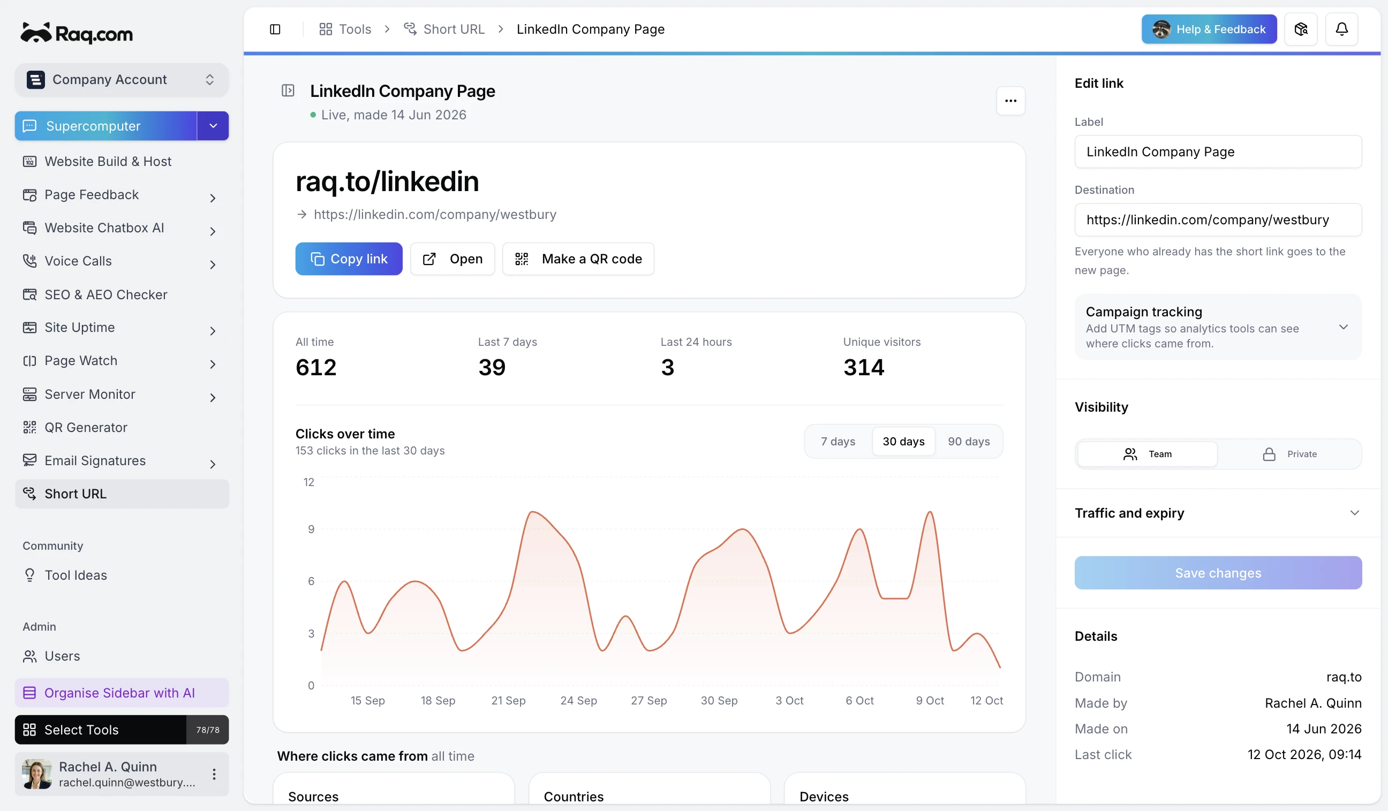Viewport: 1388px width, 811px height.
Task: Open the package box icon beside Help
Action: pos(1301,29)
